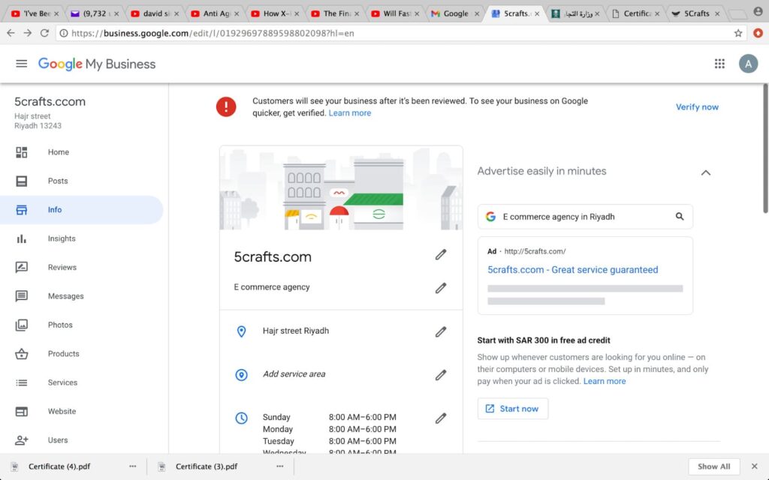Switch to the Will Fast YouTube tab

(395, 13)
